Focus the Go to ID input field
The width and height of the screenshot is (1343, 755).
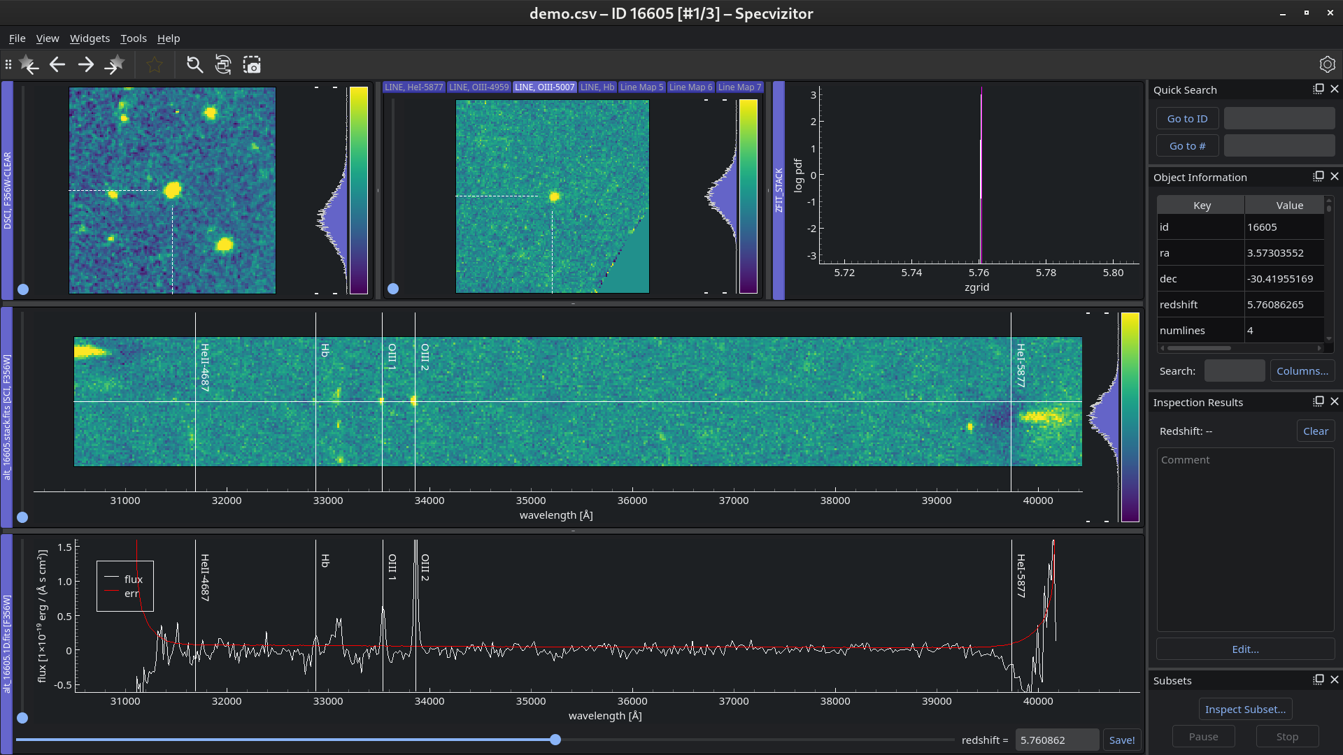coord(1279,119)
